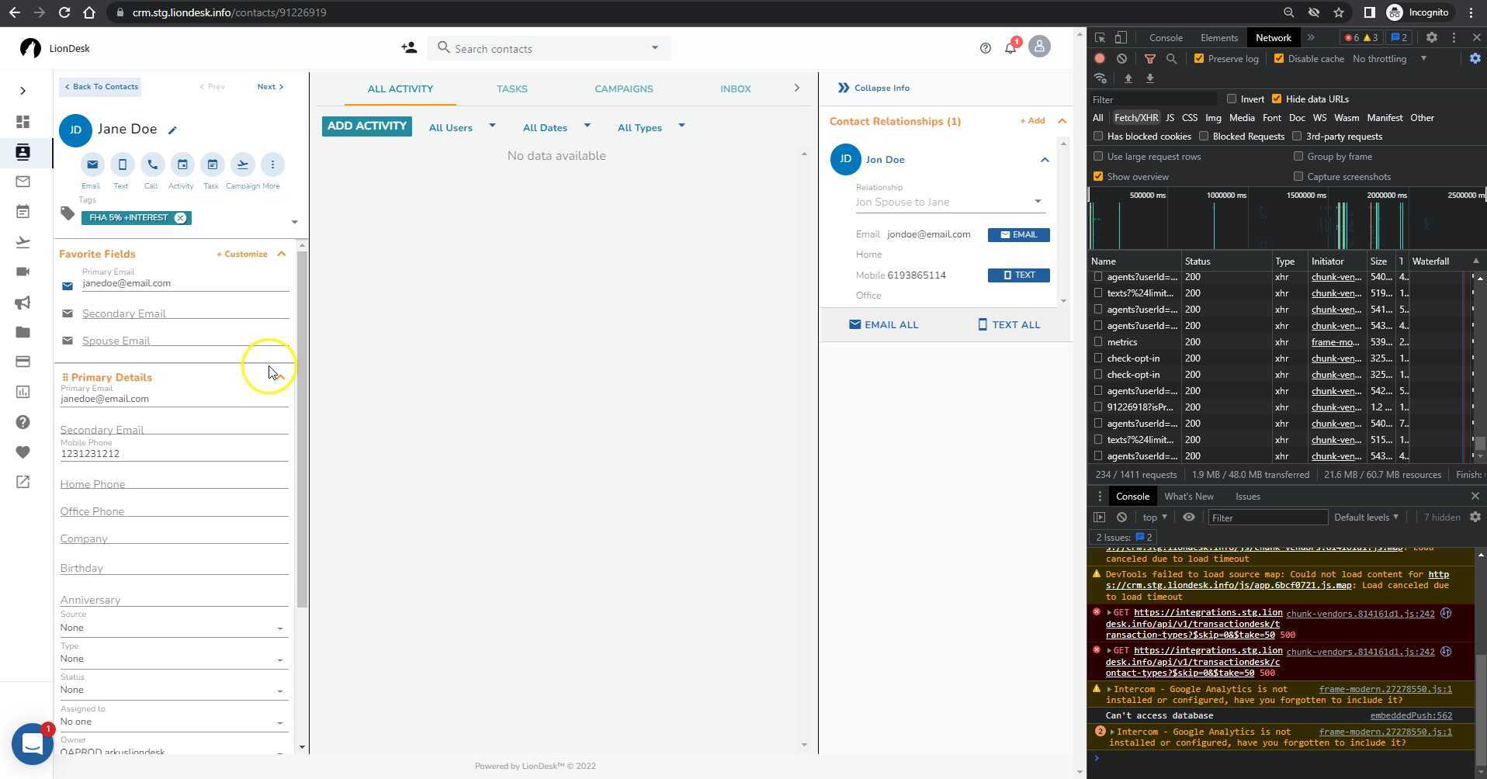Click inside the Search contacts field

[543, 47]
